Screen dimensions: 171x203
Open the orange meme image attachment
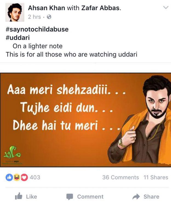(x=85, y=120)
